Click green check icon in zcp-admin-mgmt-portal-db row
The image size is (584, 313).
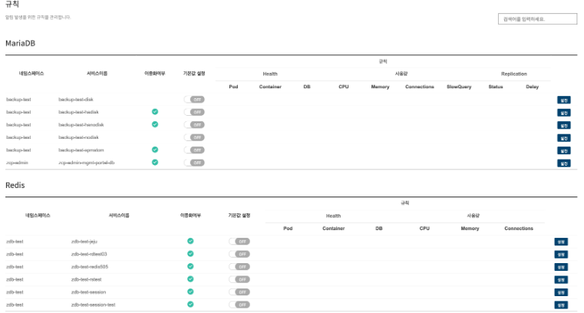(155, 163)
